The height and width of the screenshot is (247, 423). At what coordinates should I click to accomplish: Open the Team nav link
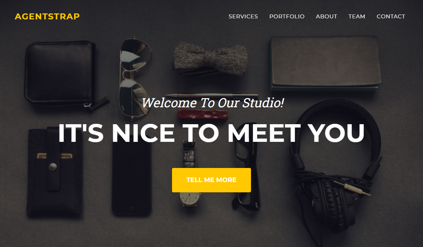pos(357,16)
